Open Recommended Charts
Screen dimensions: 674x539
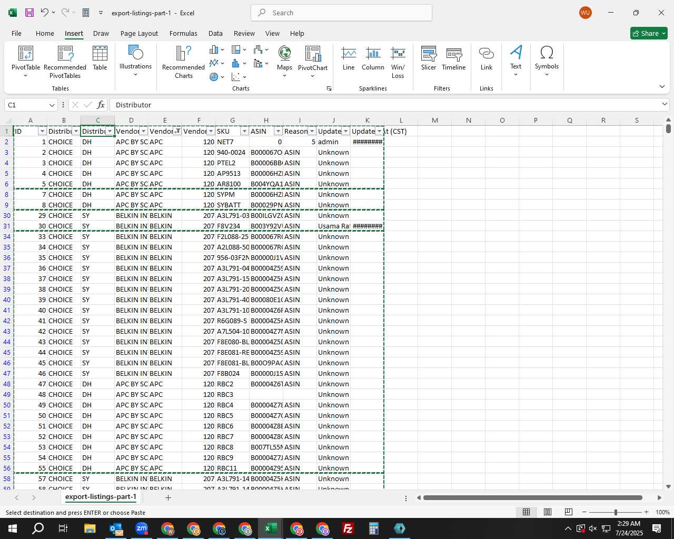(183, 62)
